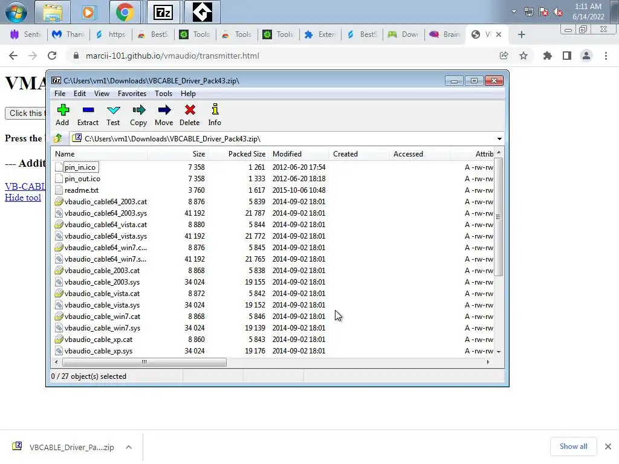Follow the Hide tool link
Image resolution: width=619 pixels, height=464 pixels.
[x=23, y=198]
